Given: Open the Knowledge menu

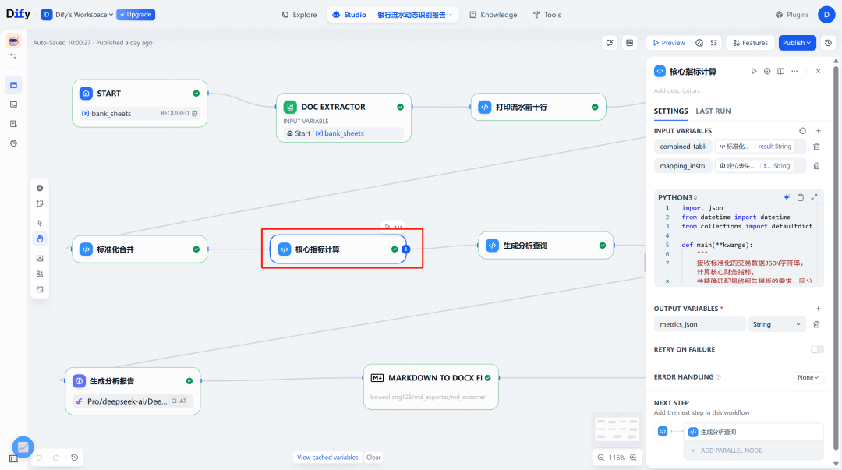Looking at the screenshot, I should click(x=493, y=15).
